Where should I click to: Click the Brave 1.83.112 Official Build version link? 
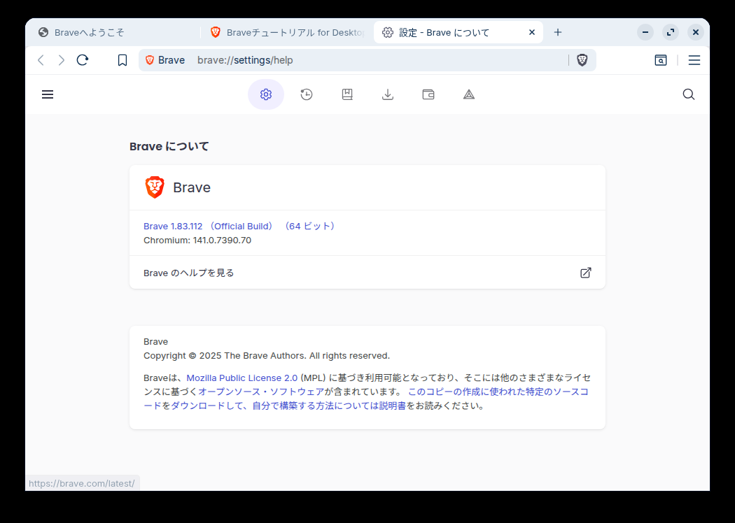click(x=241, y=226)
